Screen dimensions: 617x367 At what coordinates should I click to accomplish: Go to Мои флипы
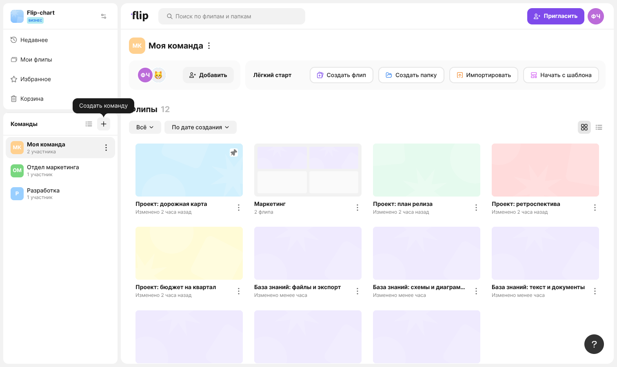(x=60, y=60)
